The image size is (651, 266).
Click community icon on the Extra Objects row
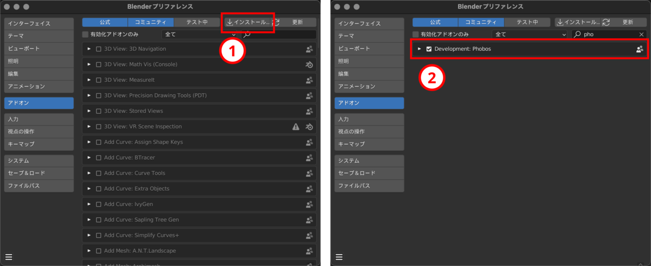pos(309,189)
